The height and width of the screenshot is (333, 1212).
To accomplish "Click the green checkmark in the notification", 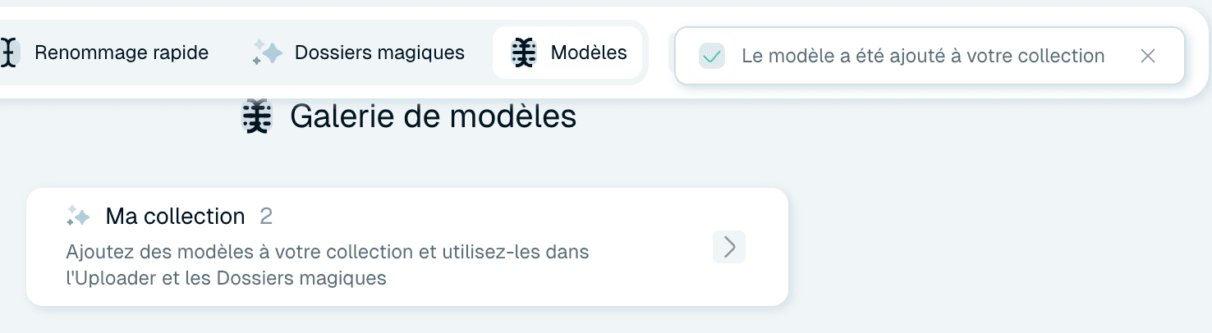I will click(x=712, y=56).
